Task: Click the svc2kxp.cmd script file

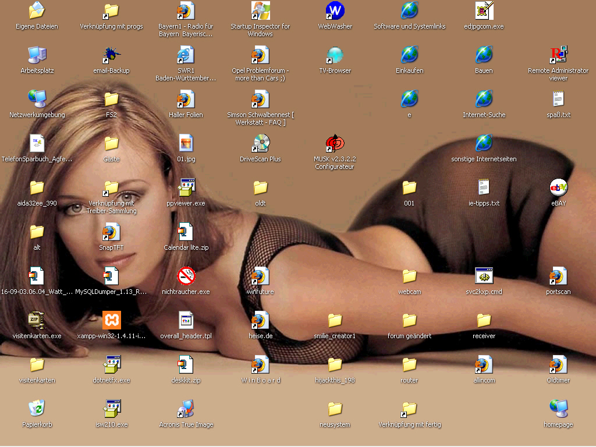Action: tap(484, 277)
